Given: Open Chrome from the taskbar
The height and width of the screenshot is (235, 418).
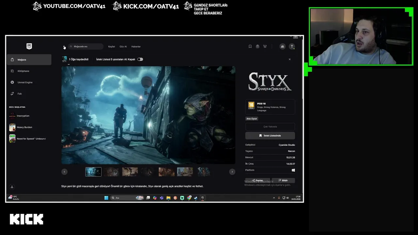Looking at the screenshot, I should pyautogui.click(x=189, y=198).
